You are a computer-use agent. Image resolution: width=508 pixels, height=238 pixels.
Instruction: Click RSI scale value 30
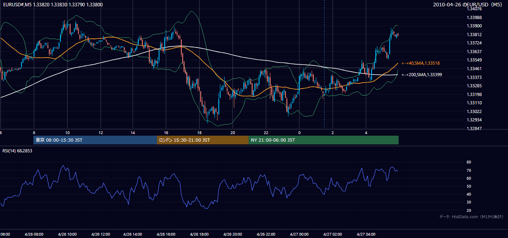469,202
